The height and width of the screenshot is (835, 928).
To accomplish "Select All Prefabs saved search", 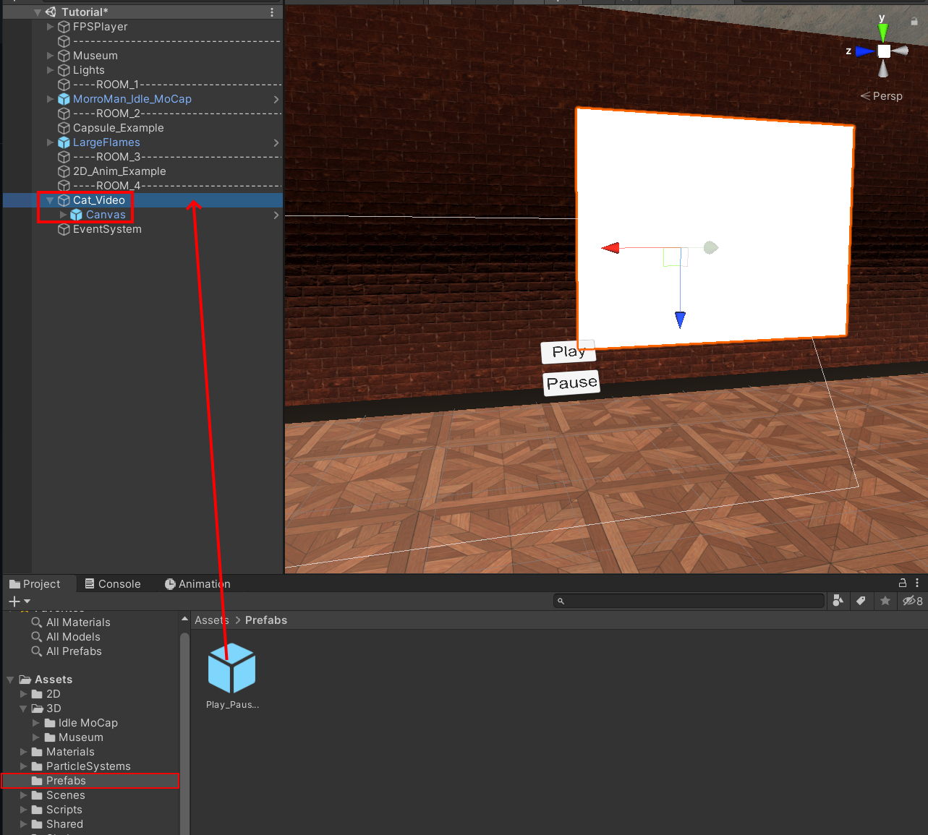I will point(74,651).
